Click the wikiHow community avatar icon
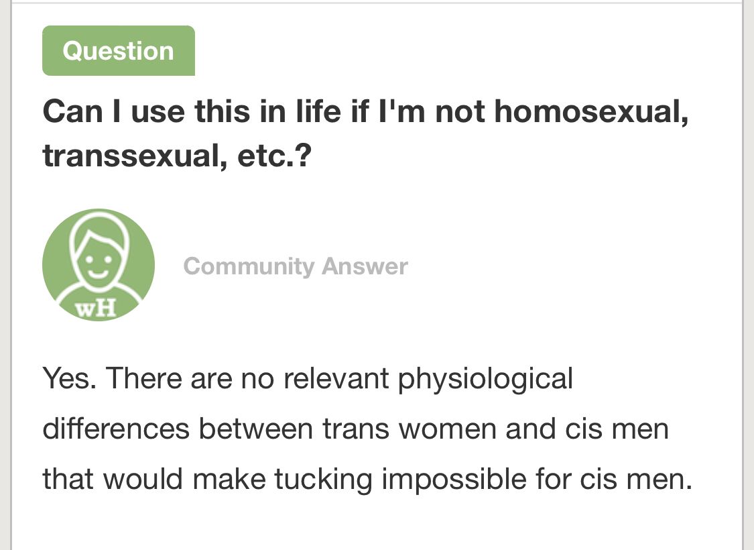Image resolution: width=754 pixels, height=550 pixels. pos(99,264)
